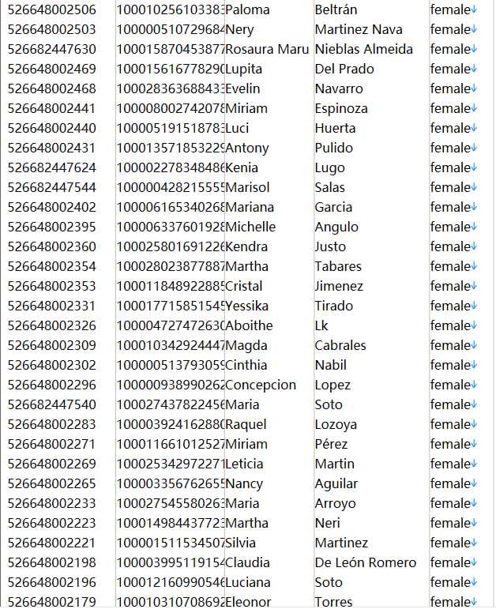Click line-break arrow in the Antony Pulido row
Viewport: 496px width, 609px height.
click(x=474, y=148)
